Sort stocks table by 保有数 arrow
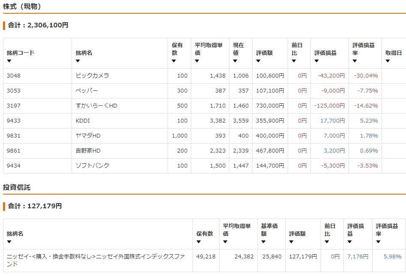This screenshot has height=276, width=406. [x=174, y=61]
